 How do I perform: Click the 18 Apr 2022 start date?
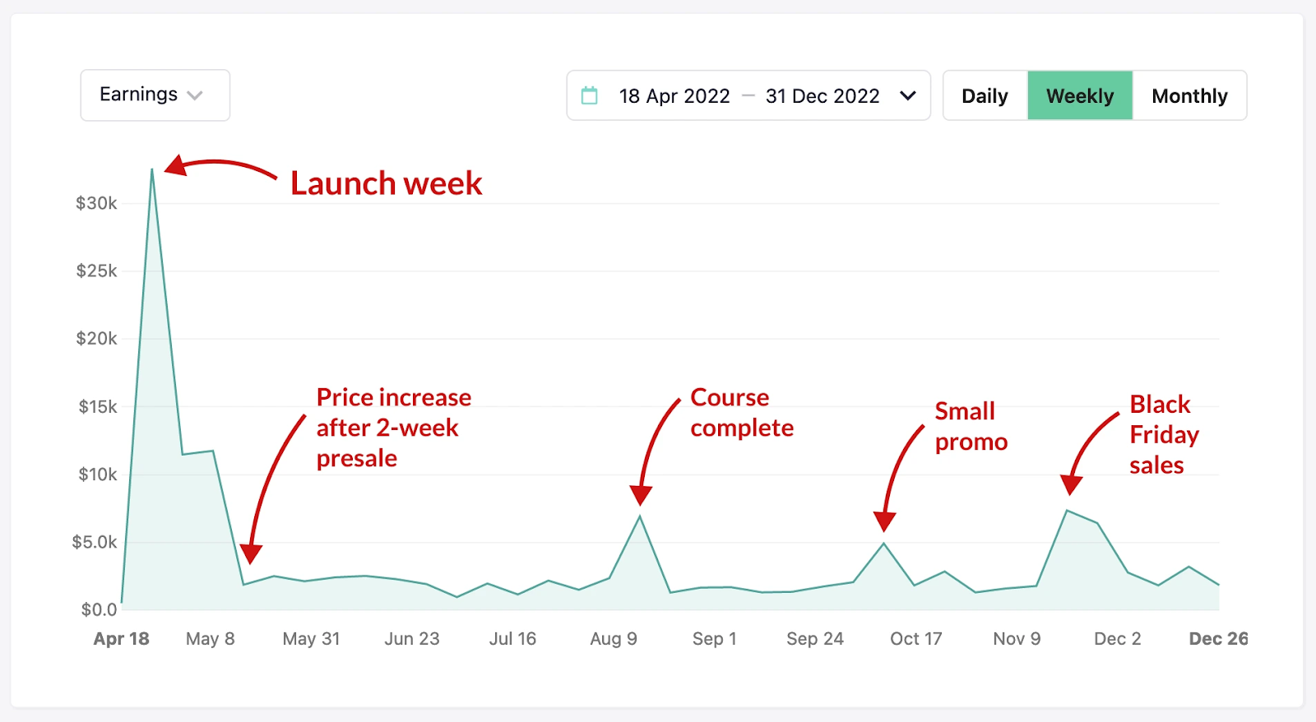click(674, 95)
